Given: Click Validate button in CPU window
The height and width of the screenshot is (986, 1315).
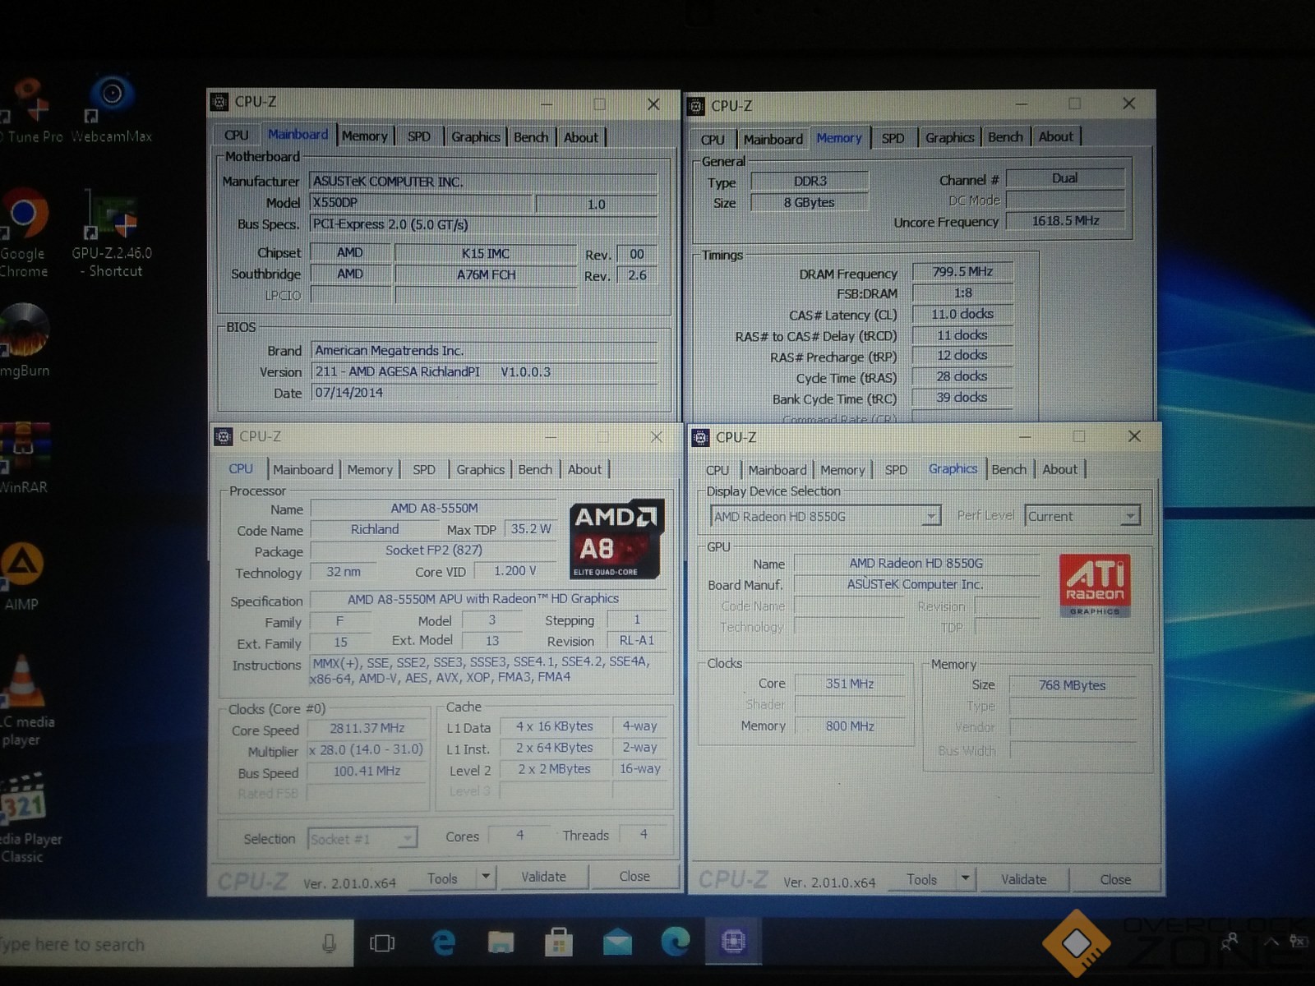Looking at the screenshot, I should click(x=543, y=877).
